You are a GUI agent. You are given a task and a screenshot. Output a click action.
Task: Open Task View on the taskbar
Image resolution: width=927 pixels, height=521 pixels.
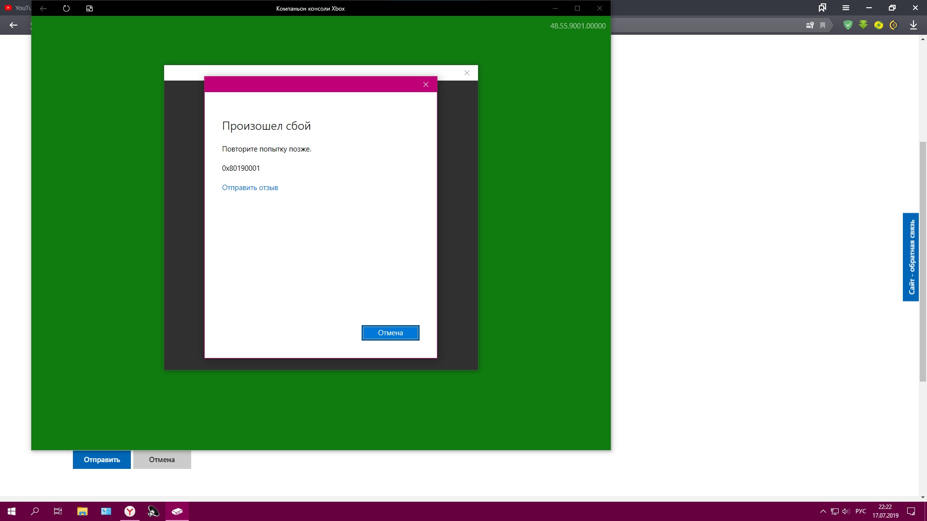[x=58, y=511]
